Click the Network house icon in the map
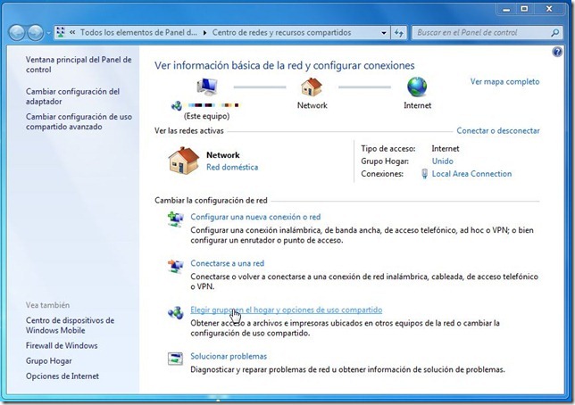 click(x=312, y=87)
